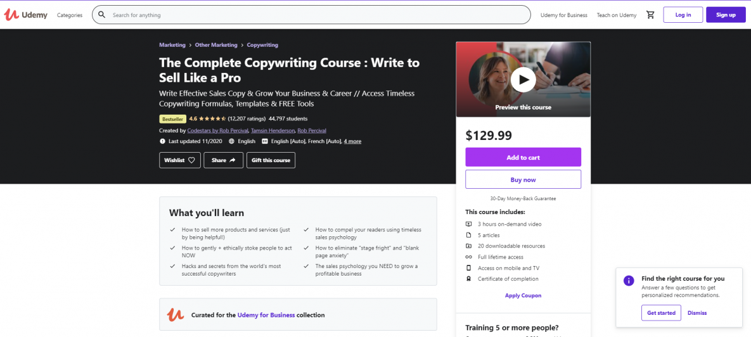Click the Buy now button
751x337 pixels.
pos(523,179)
